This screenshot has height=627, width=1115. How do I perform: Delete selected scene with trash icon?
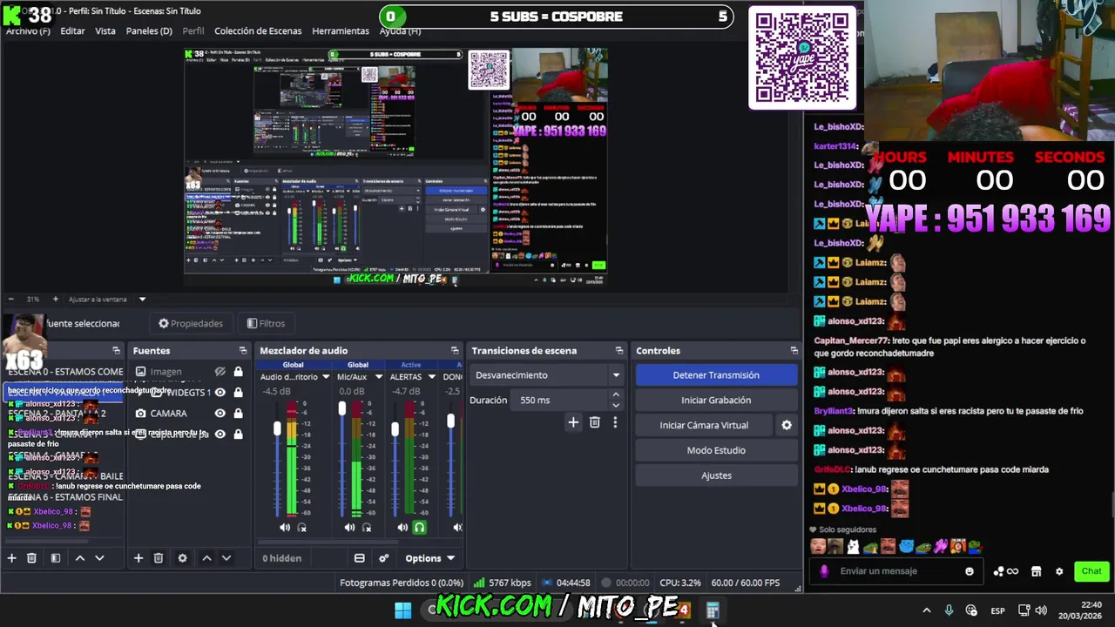tap(31, 558)
